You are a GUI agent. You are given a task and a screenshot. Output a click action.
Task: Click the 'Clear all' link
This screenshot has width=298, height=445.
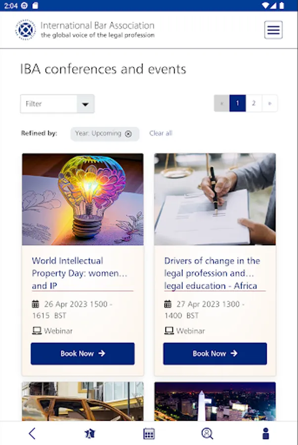pos(161,133)
